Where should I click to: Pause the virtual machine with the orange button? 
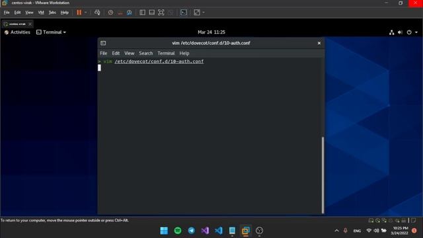click(x=79, y=13)
